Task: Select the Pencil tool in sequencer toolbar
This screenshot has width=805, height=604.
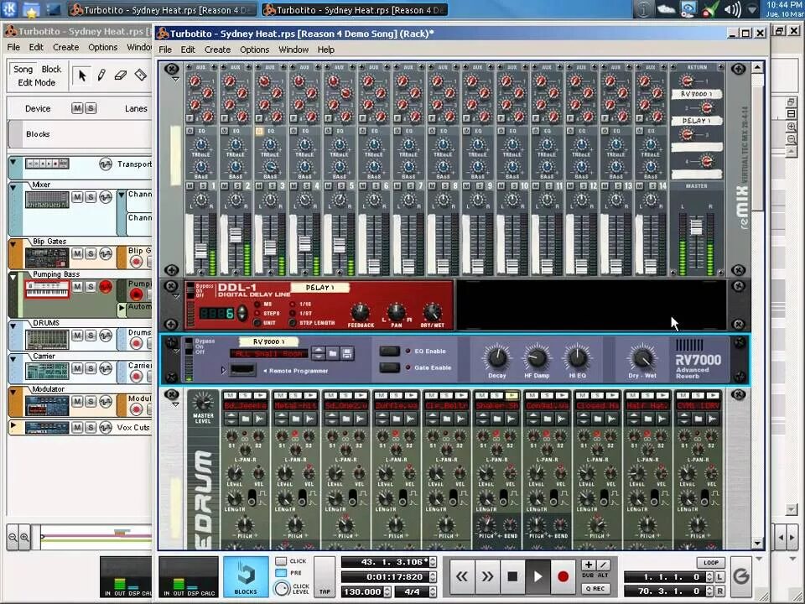Action: tap(101, 75)
